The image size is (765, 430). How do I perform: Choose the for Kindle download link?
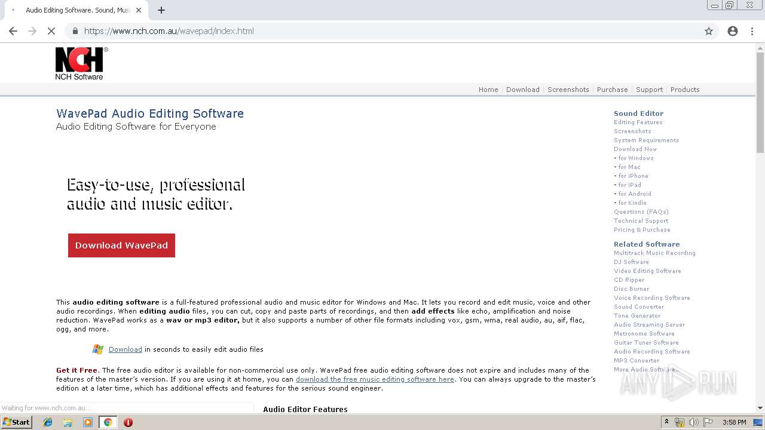coord(632,203)
